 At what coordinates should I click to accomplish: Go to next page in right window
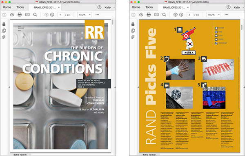[x=181, y=15]
